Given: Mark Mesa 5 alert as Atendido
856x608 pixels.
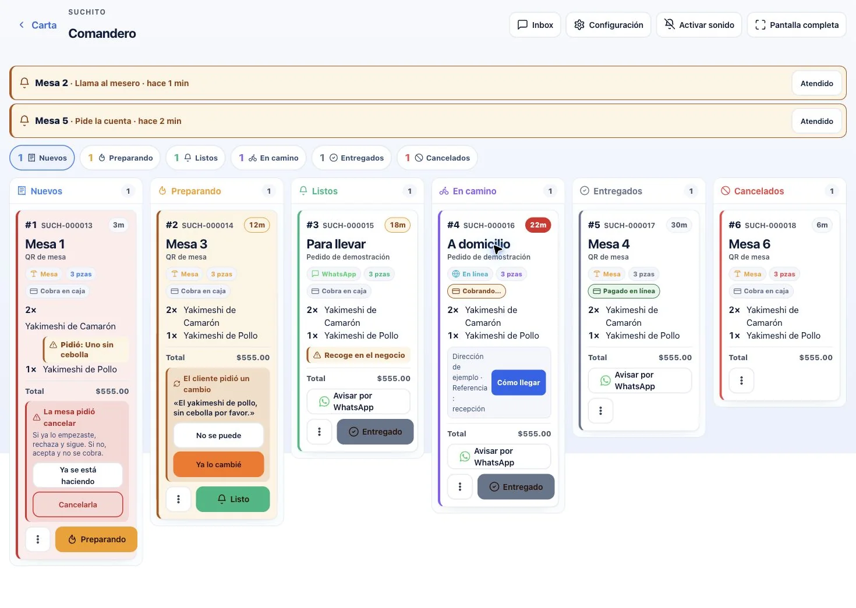Looking at the screenshot, I should click(816, 121).
